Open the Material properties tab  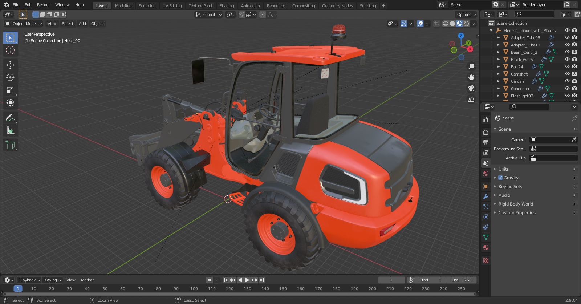tap(486, 247)
